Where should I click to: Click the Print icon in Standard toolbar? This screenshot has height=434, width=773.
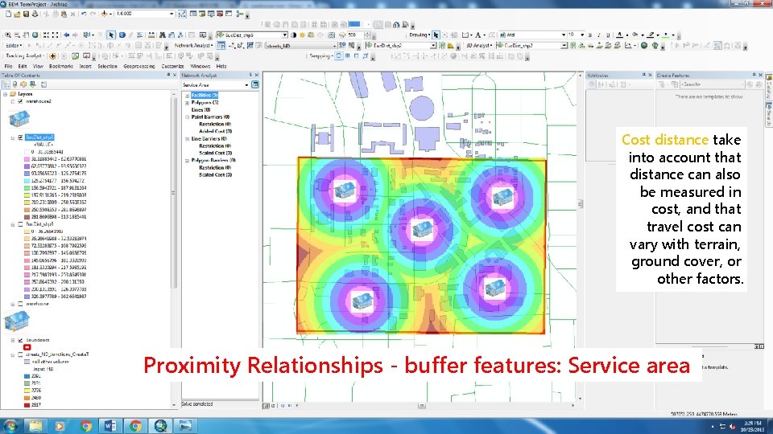(x=35, y=14)
